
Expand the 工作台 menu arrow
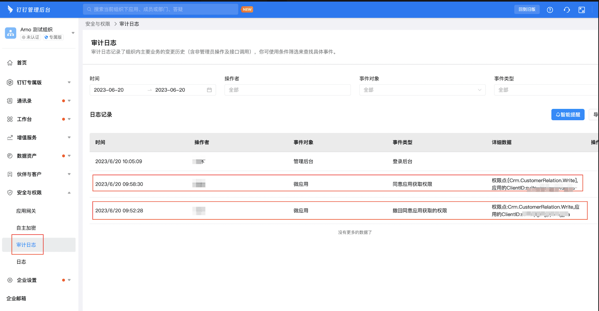[69, 119]
